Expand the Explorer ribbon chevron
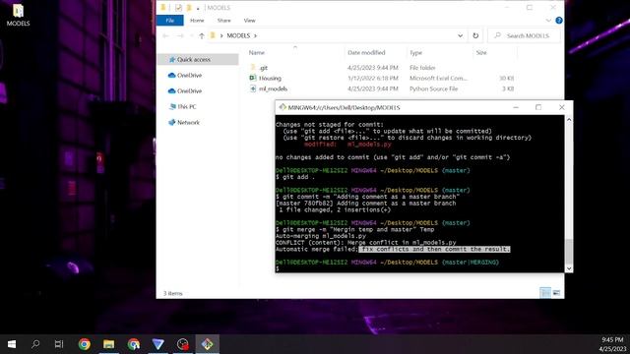Screen dimensions: 630x354 coord(548,21)
